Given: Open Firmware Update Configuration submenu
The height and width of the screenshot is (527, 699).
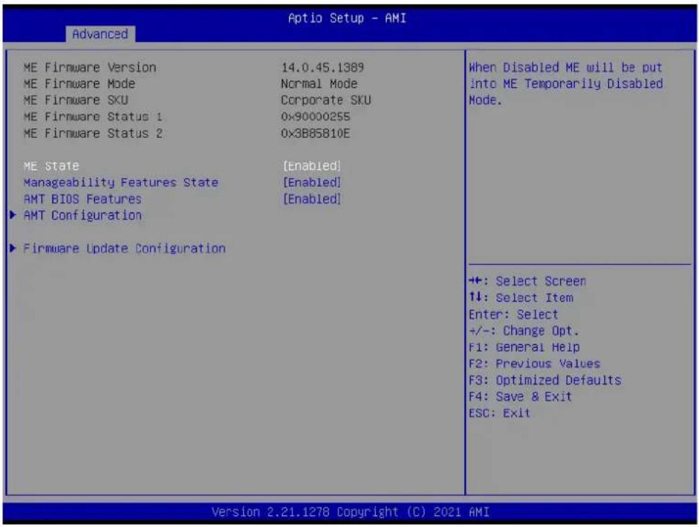Looking at the screenshot, I should 124,248.
